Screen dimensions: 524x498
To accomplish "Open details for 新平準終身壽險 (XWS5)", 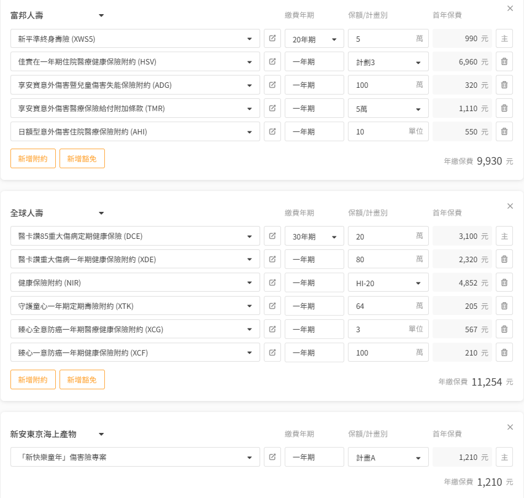I will [272, 39].
